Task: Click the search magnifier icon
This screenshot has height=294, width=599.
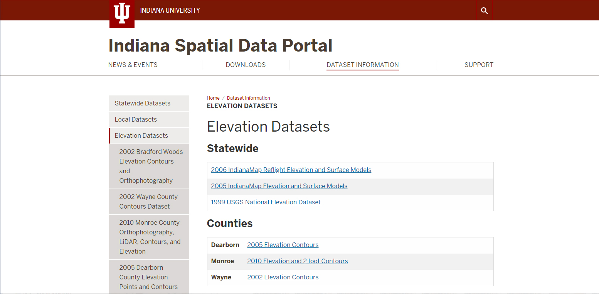Action: coord(485,11)
